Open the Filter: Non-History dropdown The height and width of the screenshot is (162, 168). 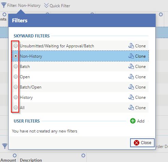click(x=21, y=5)
